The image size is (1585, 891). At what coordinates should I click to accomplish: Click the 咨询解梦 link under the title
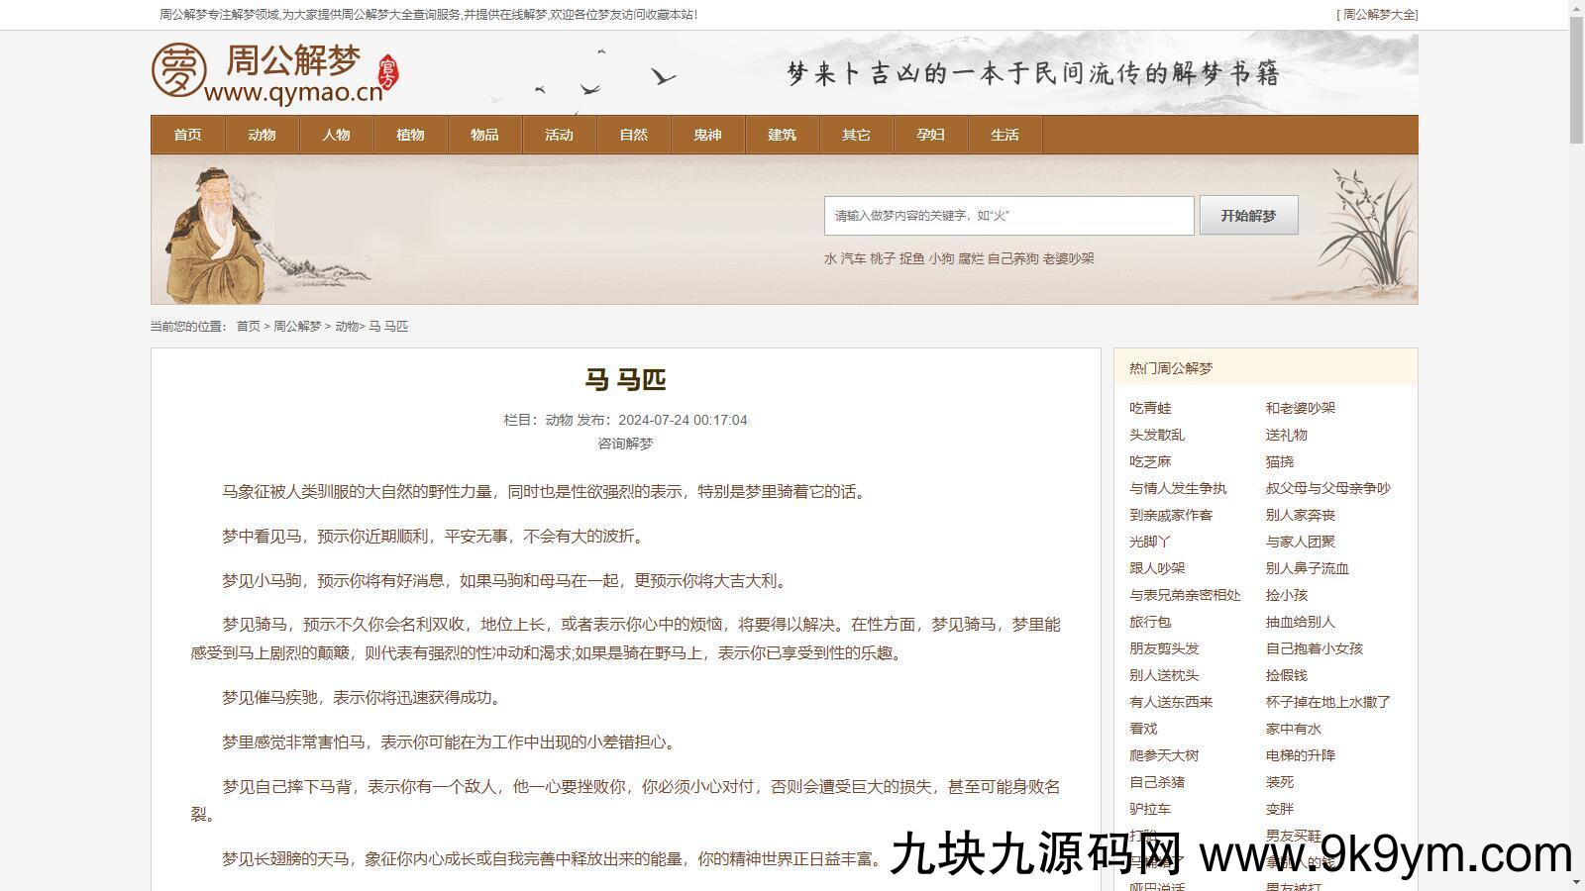pos(625,444)
